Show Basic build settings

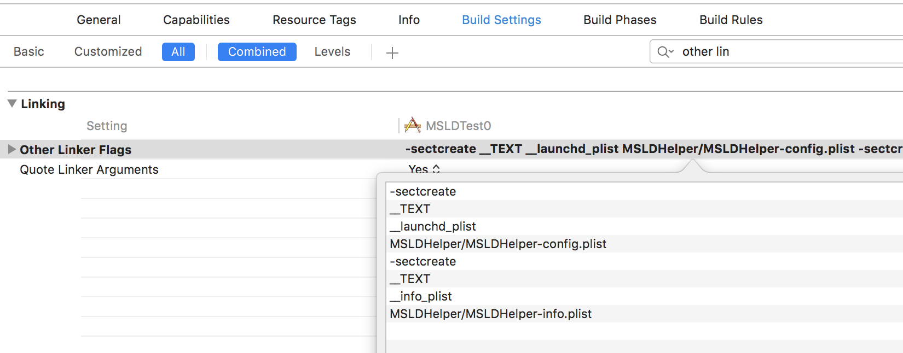(29, 52)
